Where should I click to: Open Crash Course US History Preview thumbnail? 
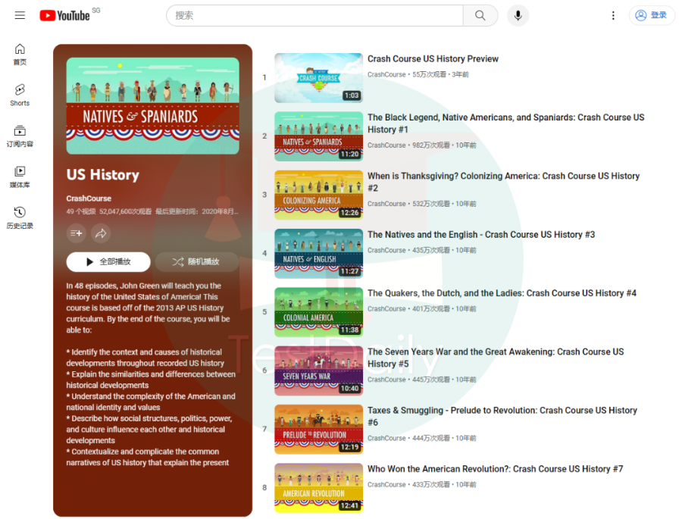[318, 77]
